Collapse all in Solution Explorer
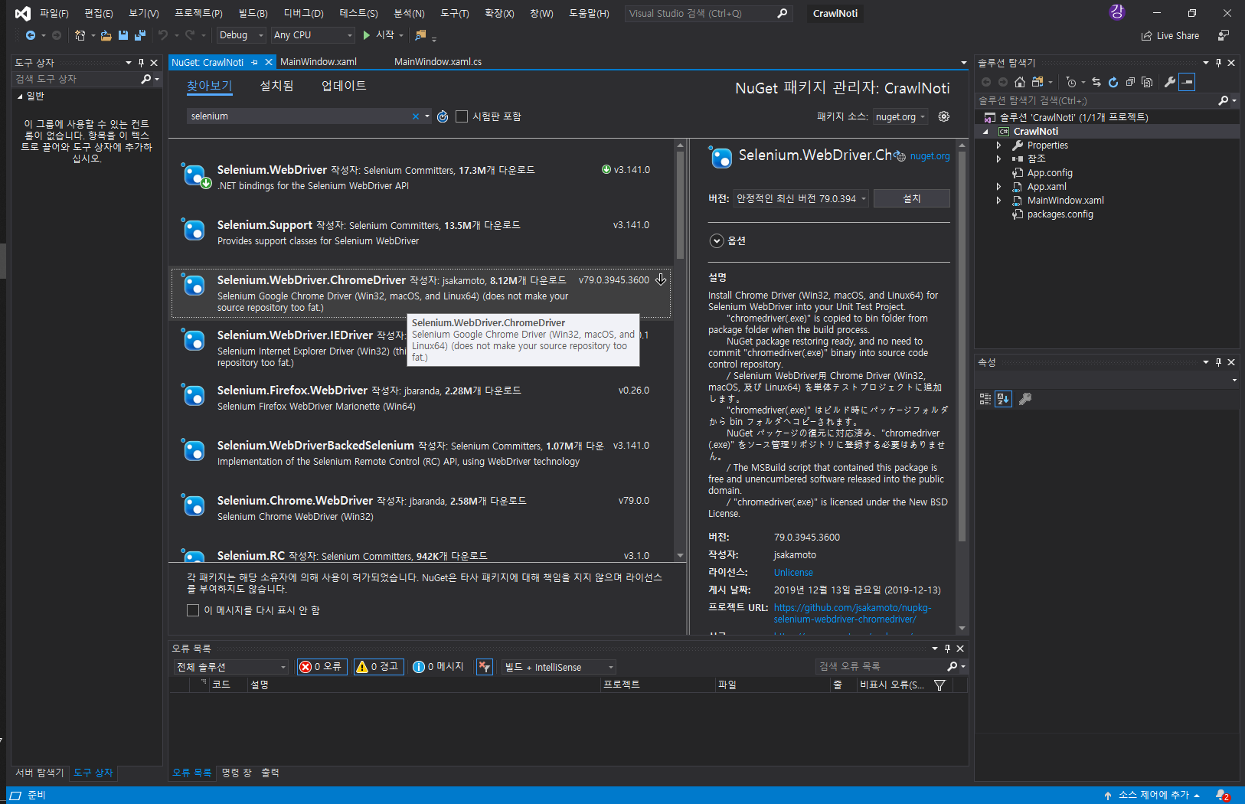 [1130, 82]
